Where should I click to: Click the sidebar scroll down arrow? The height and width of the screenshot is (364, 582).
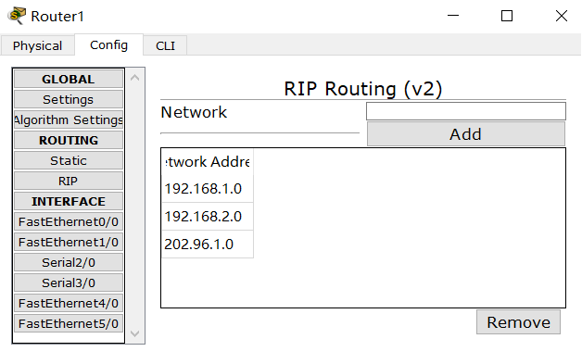coord(134,333)
